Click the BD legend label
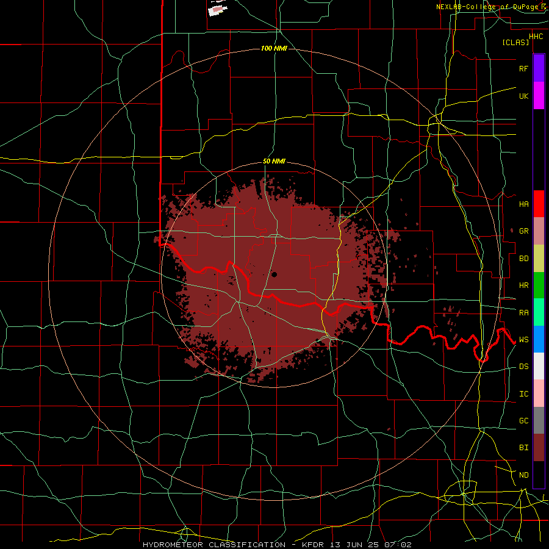 pos(523,259)
